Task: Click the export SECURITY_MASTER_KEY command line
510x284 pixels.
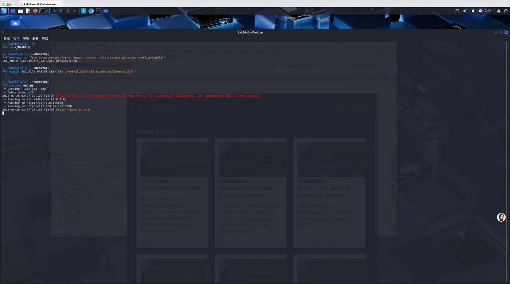Action: click(x=72, y=72)
